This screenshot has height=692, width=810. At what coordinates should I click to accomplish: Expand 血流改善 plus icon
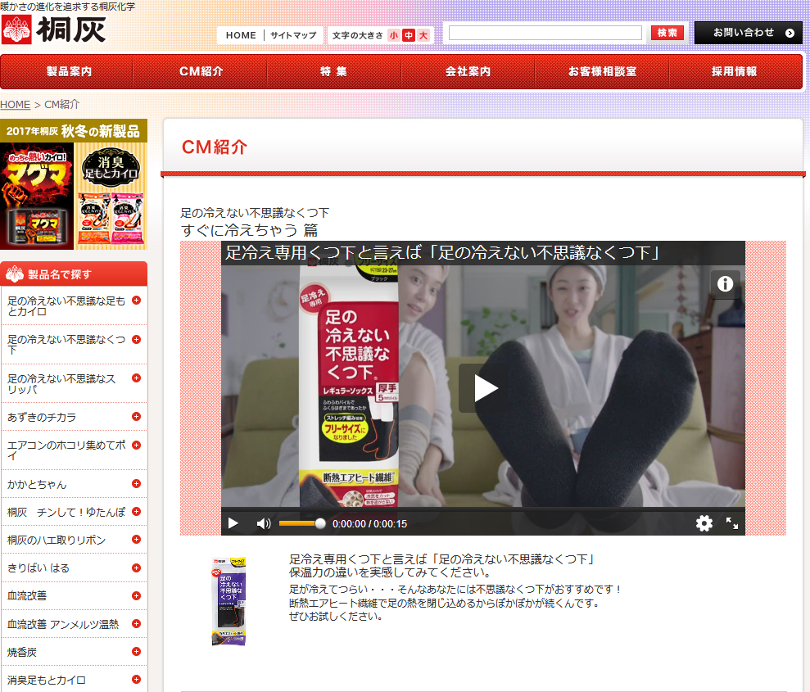(137, 596)
